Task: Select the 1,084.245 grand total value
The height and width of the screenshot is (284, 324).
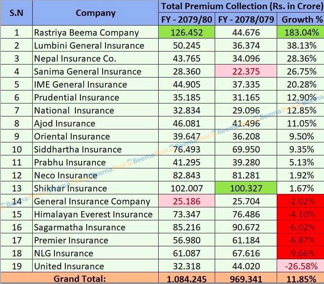Action: point(186,279)
